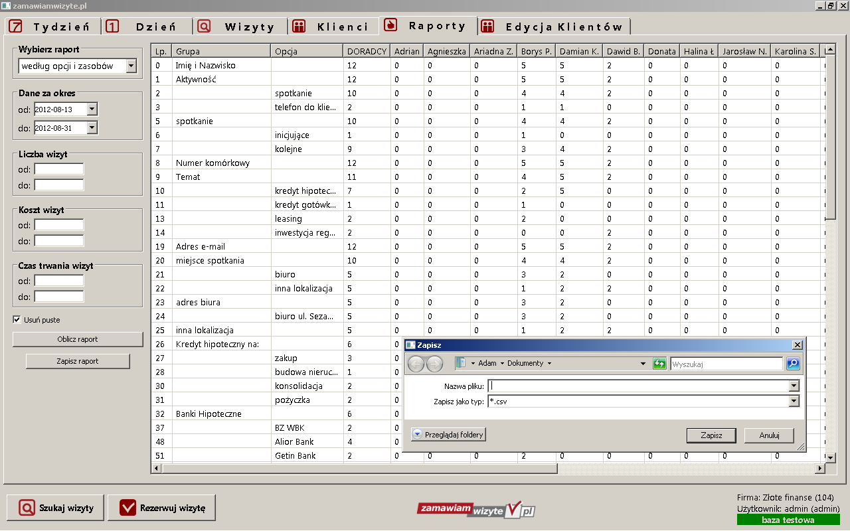The width and height of the screenshot is (850, 531).
Task: Click the calendar icon on Tydzień tab
Action: point(16,27)
